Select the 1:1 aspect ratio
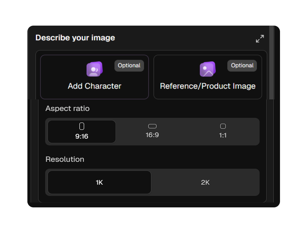Screen dimensions: 308x233 (223, 131)
